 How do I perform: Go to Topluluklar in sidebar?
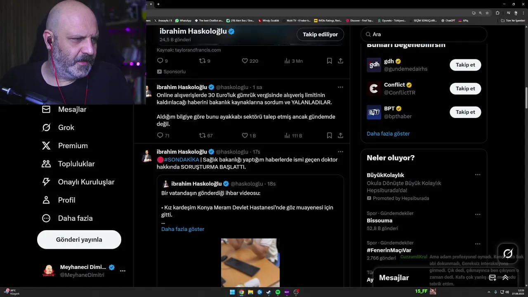click(x=68, y=164)
